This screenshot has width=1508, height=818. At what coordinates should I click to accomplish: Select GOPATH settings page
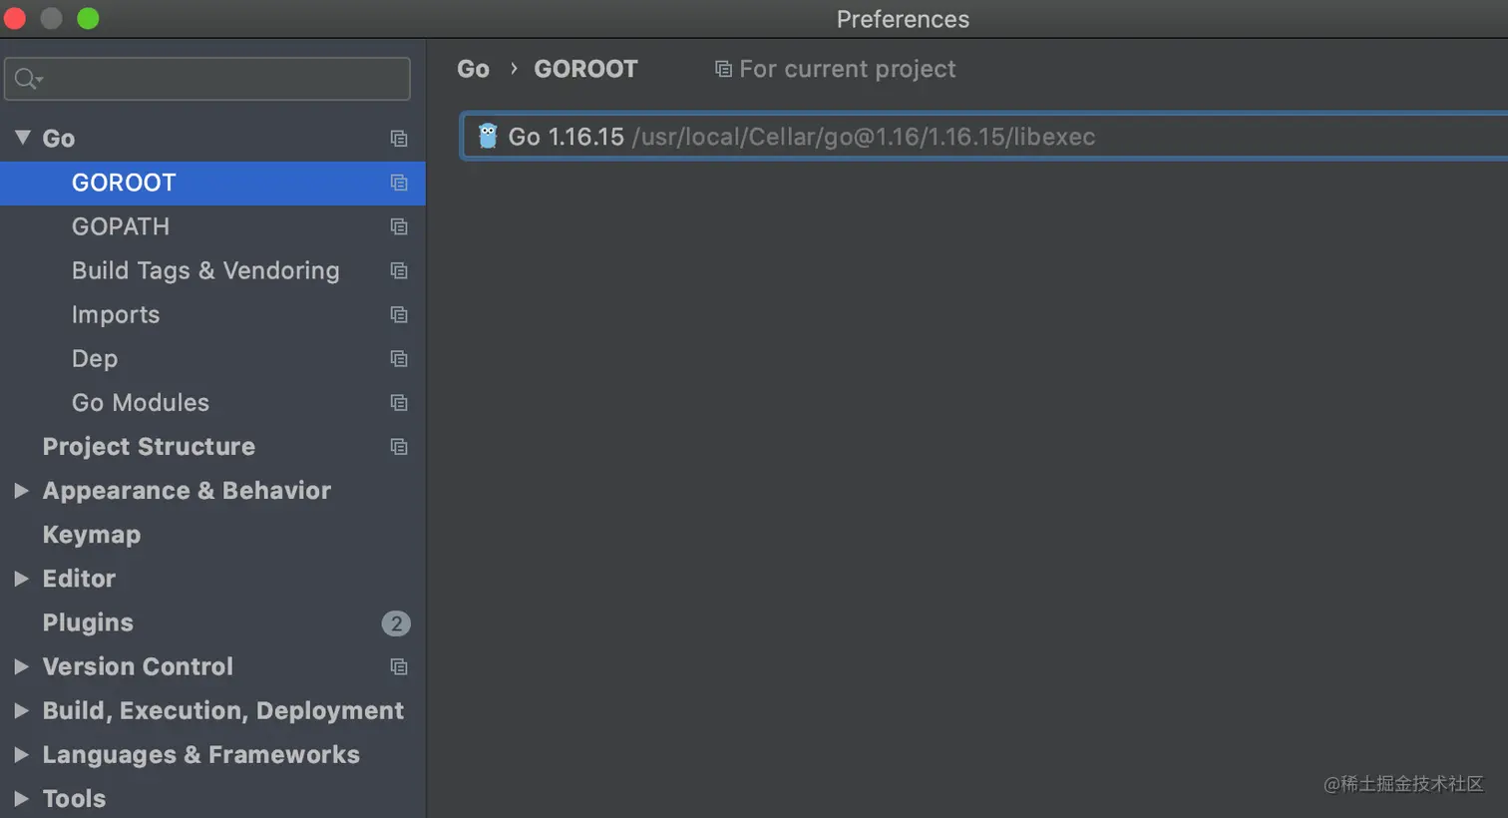pyautogui.click(x=121, y=226)
